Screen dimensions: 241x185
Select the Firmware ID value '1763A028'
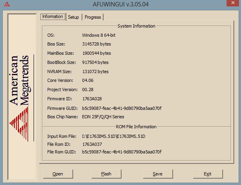pyautogui.click(x=92, y=99)
